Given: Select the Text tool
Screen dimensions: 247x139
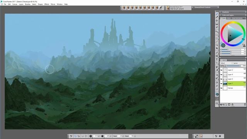Looking at the screenshot, I should pyautogui.click(x=217, y=59).
